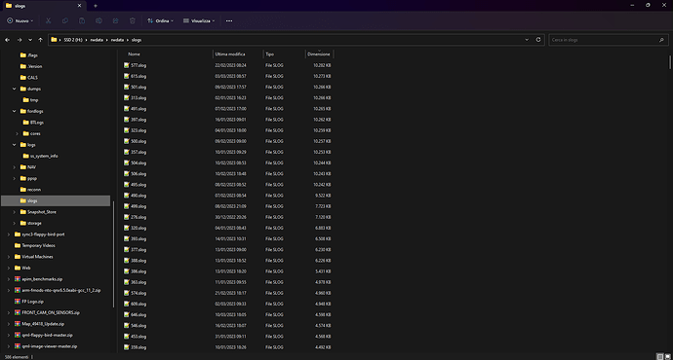This screenshot has width=673, height=360.
Task: Open the more options ellipsis menu
Action: tap(229, 20)
